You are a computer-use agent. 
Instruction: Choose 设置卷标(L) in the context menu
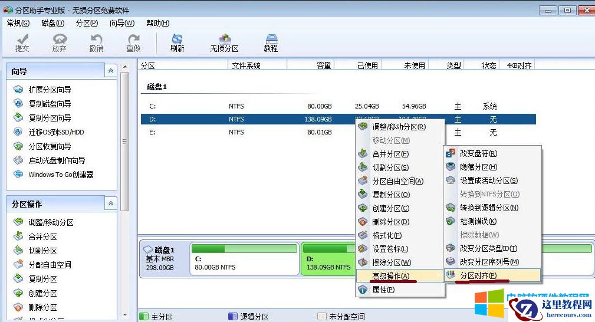[x=400, y=249]
